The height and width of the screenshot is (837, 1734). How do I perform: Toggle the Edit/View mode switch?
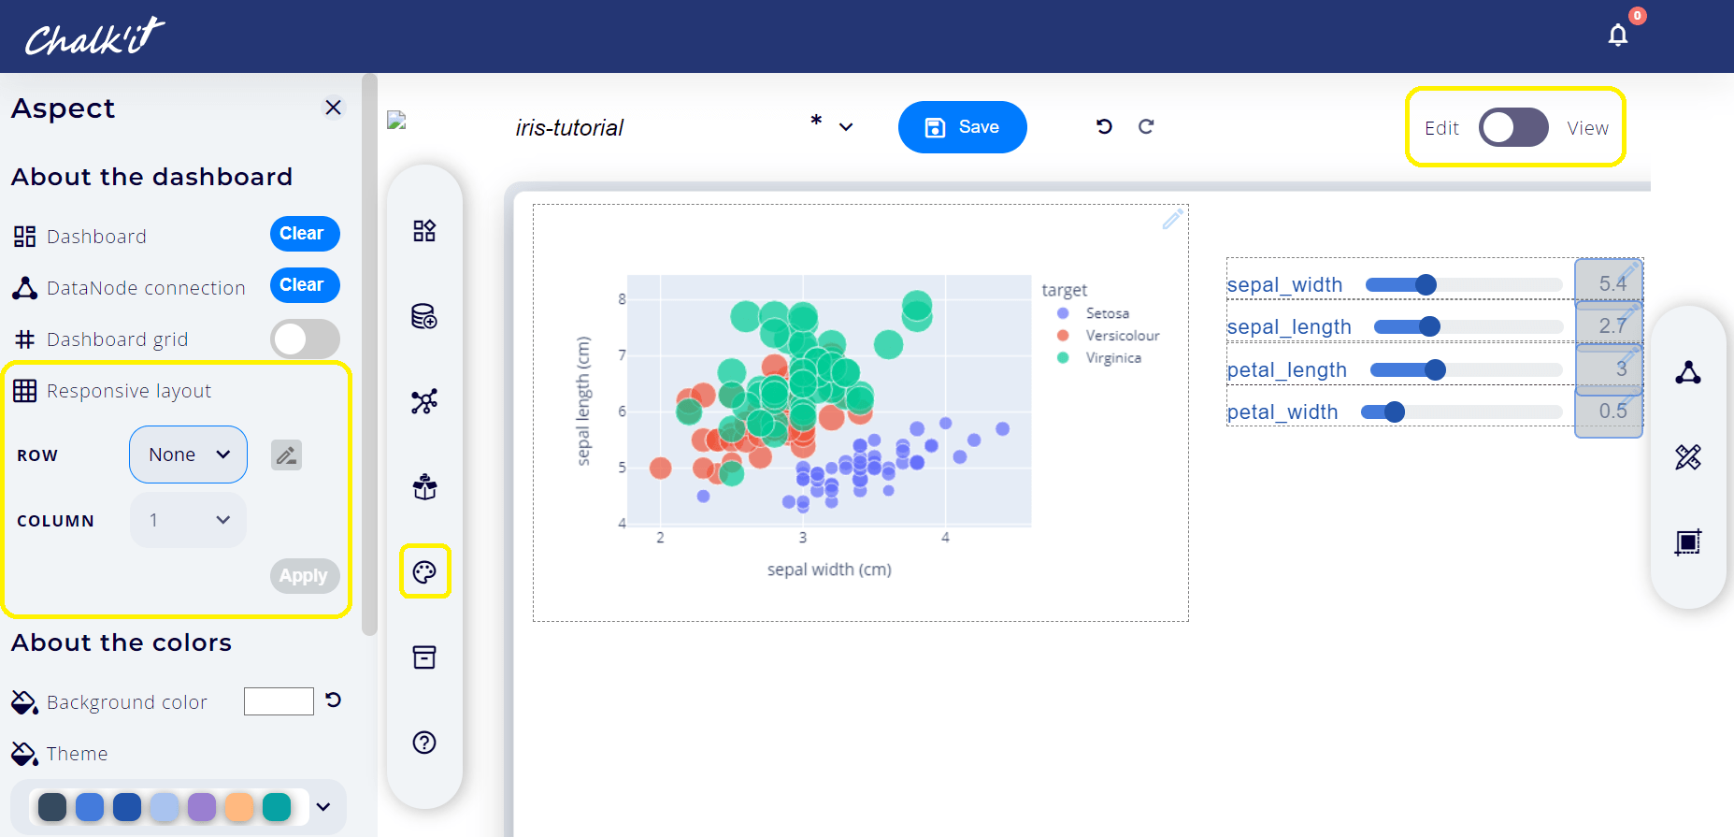pyautogui.click(x=1512, y=127)
